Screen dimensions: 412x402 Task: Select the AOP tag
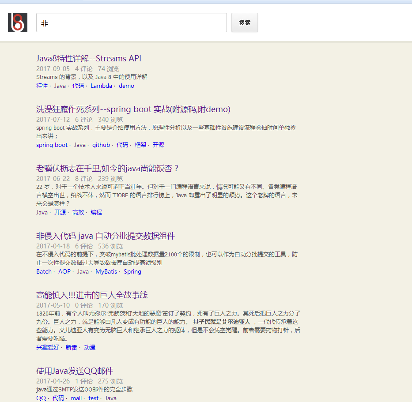64,271
